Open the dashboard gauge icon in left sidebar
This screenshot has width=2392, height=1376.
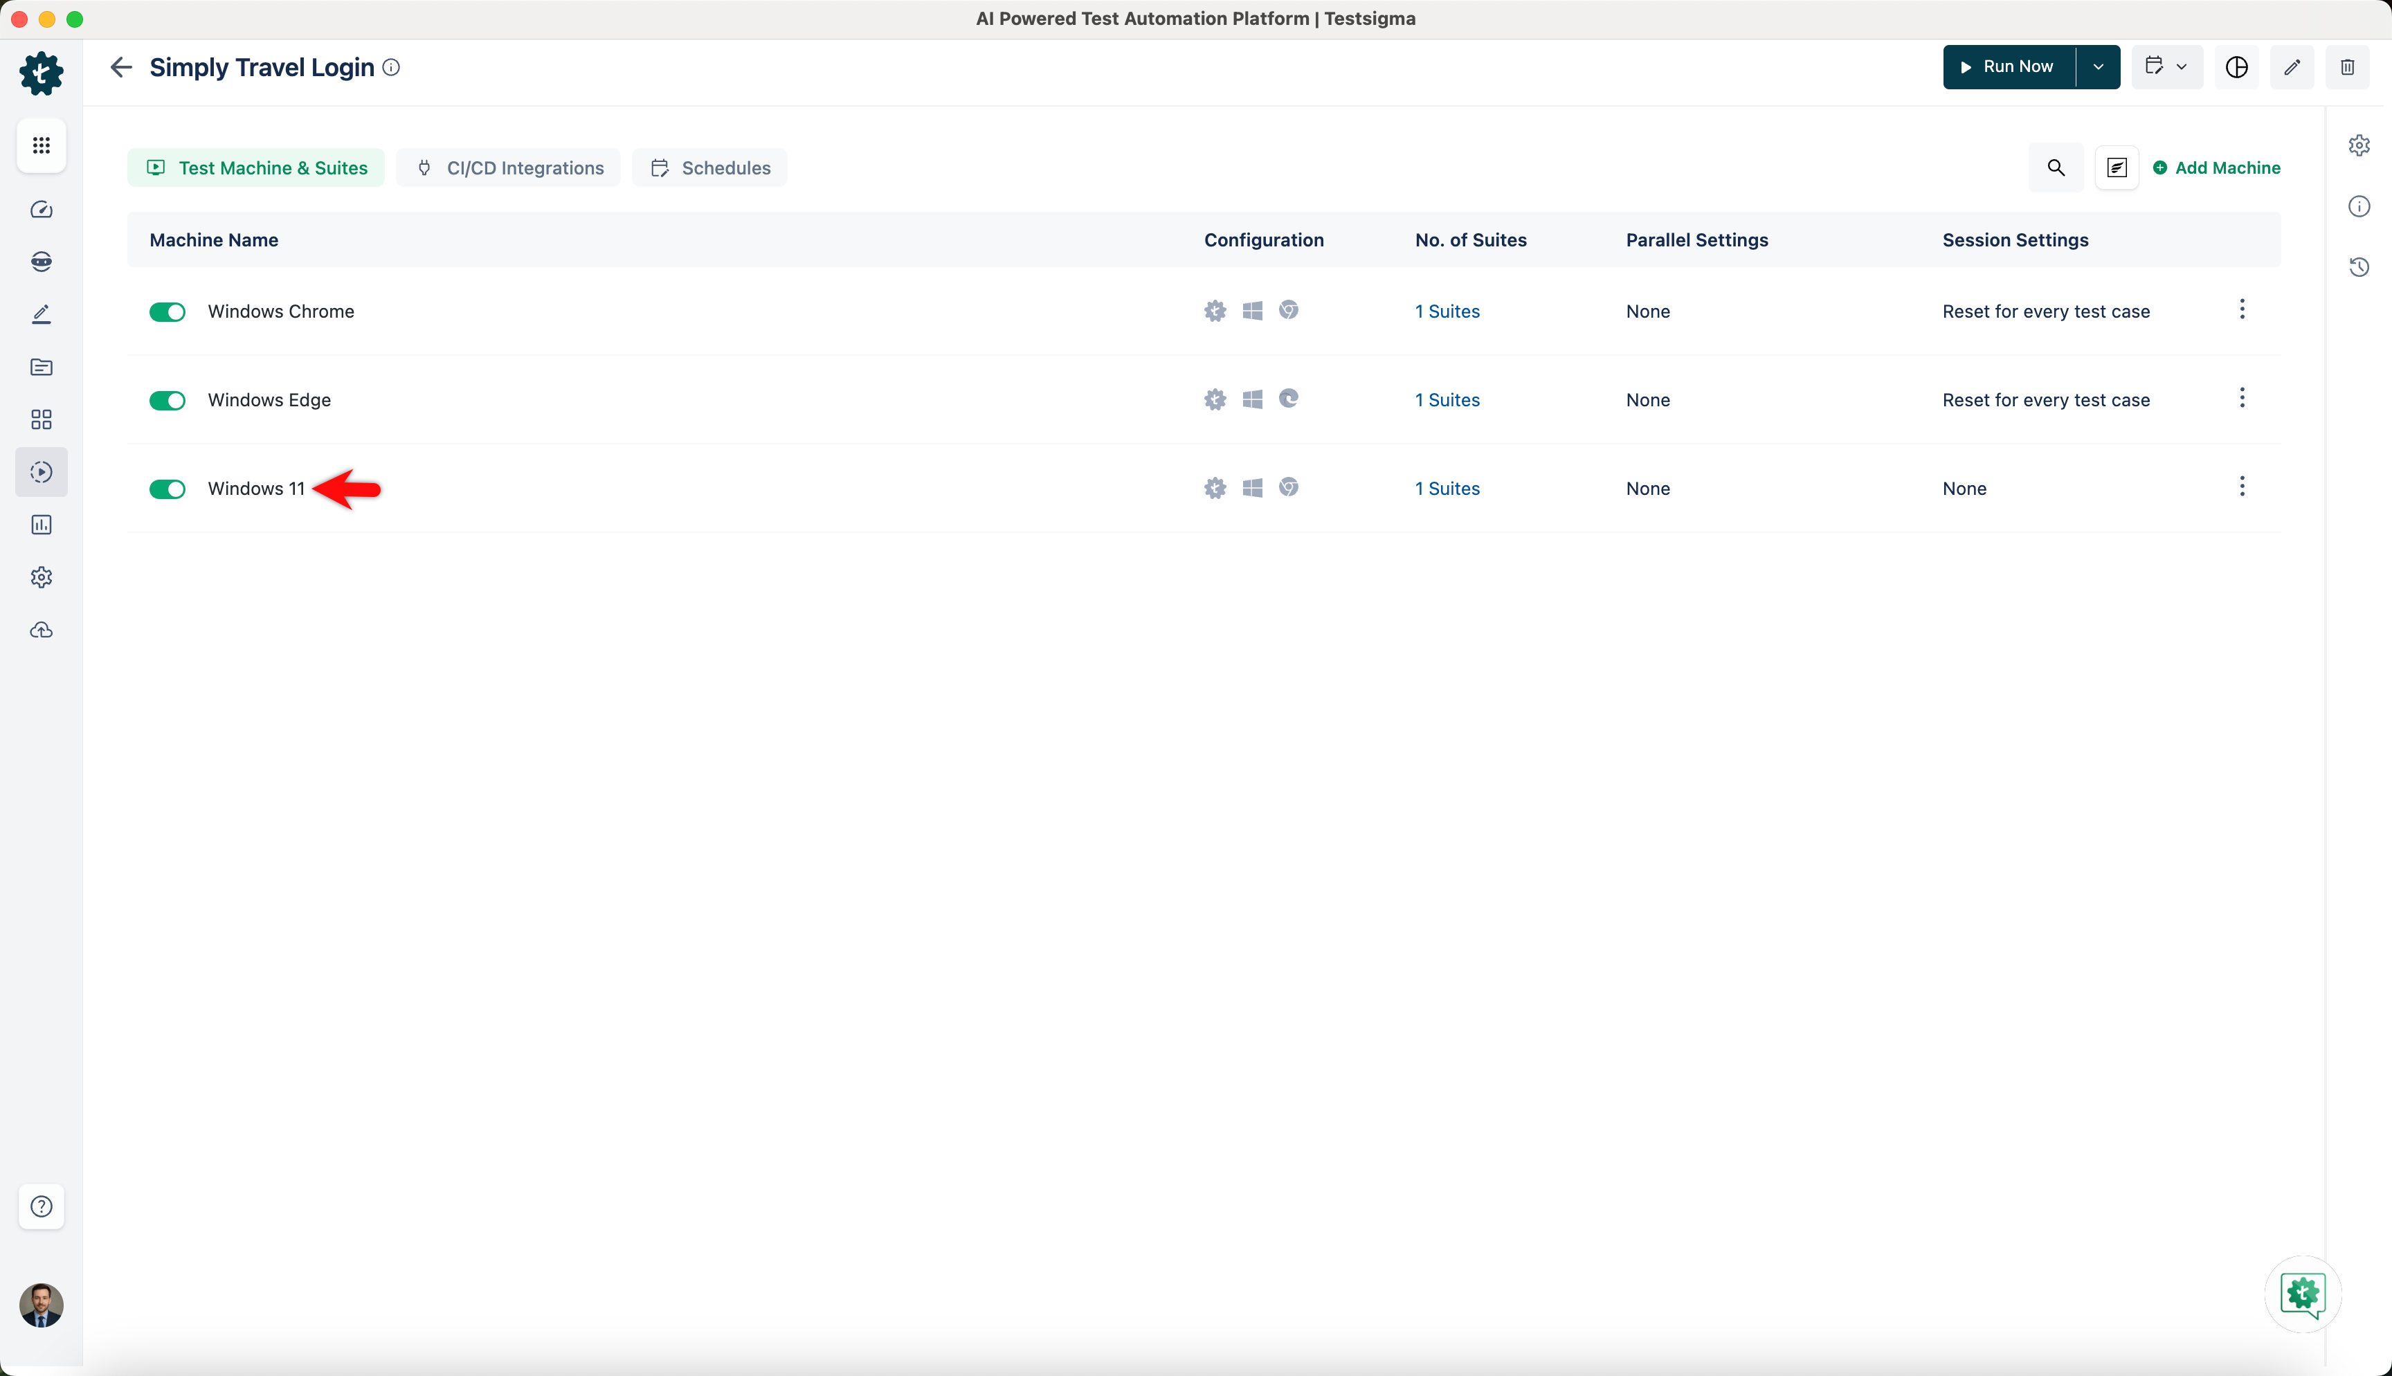[x=42, y=210]
